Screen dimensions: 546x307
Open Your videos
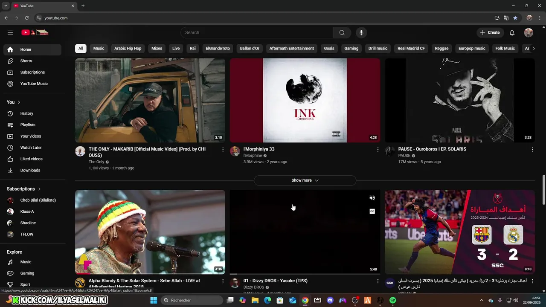[x=32, y=136]
